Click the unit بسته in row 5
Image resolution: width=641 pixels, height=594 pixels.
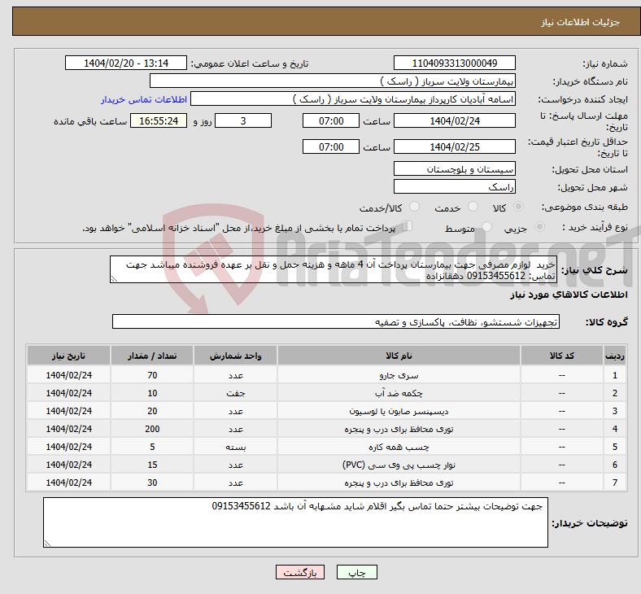click(235, 447)
